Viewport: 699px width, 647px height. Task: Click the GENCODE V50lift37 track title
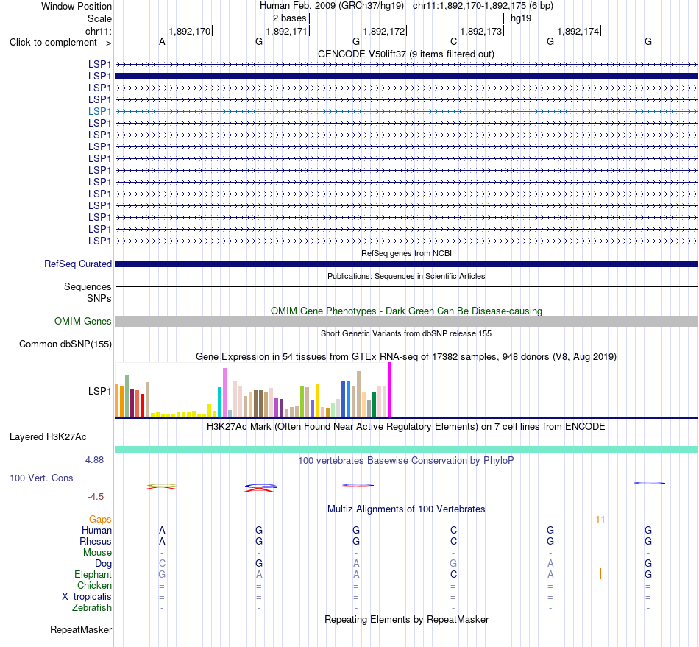(x=405, y=54)
